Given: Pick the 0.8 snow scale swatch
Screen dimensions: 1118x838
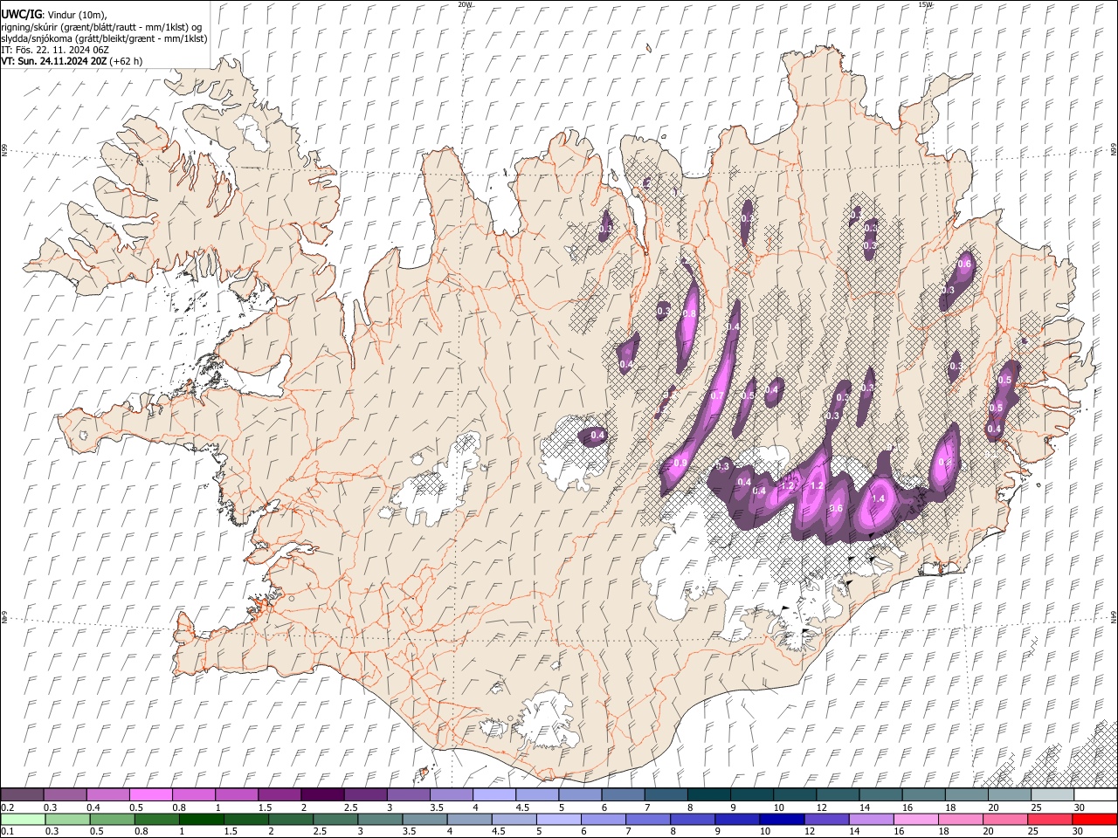Looking at the screenshot, I should (x=193, y=795).
